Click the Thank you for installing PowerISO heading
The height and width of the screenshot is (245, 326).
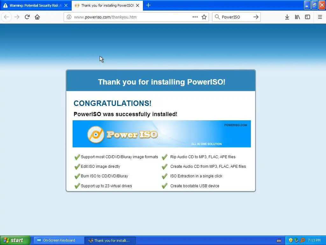[161, 82]
